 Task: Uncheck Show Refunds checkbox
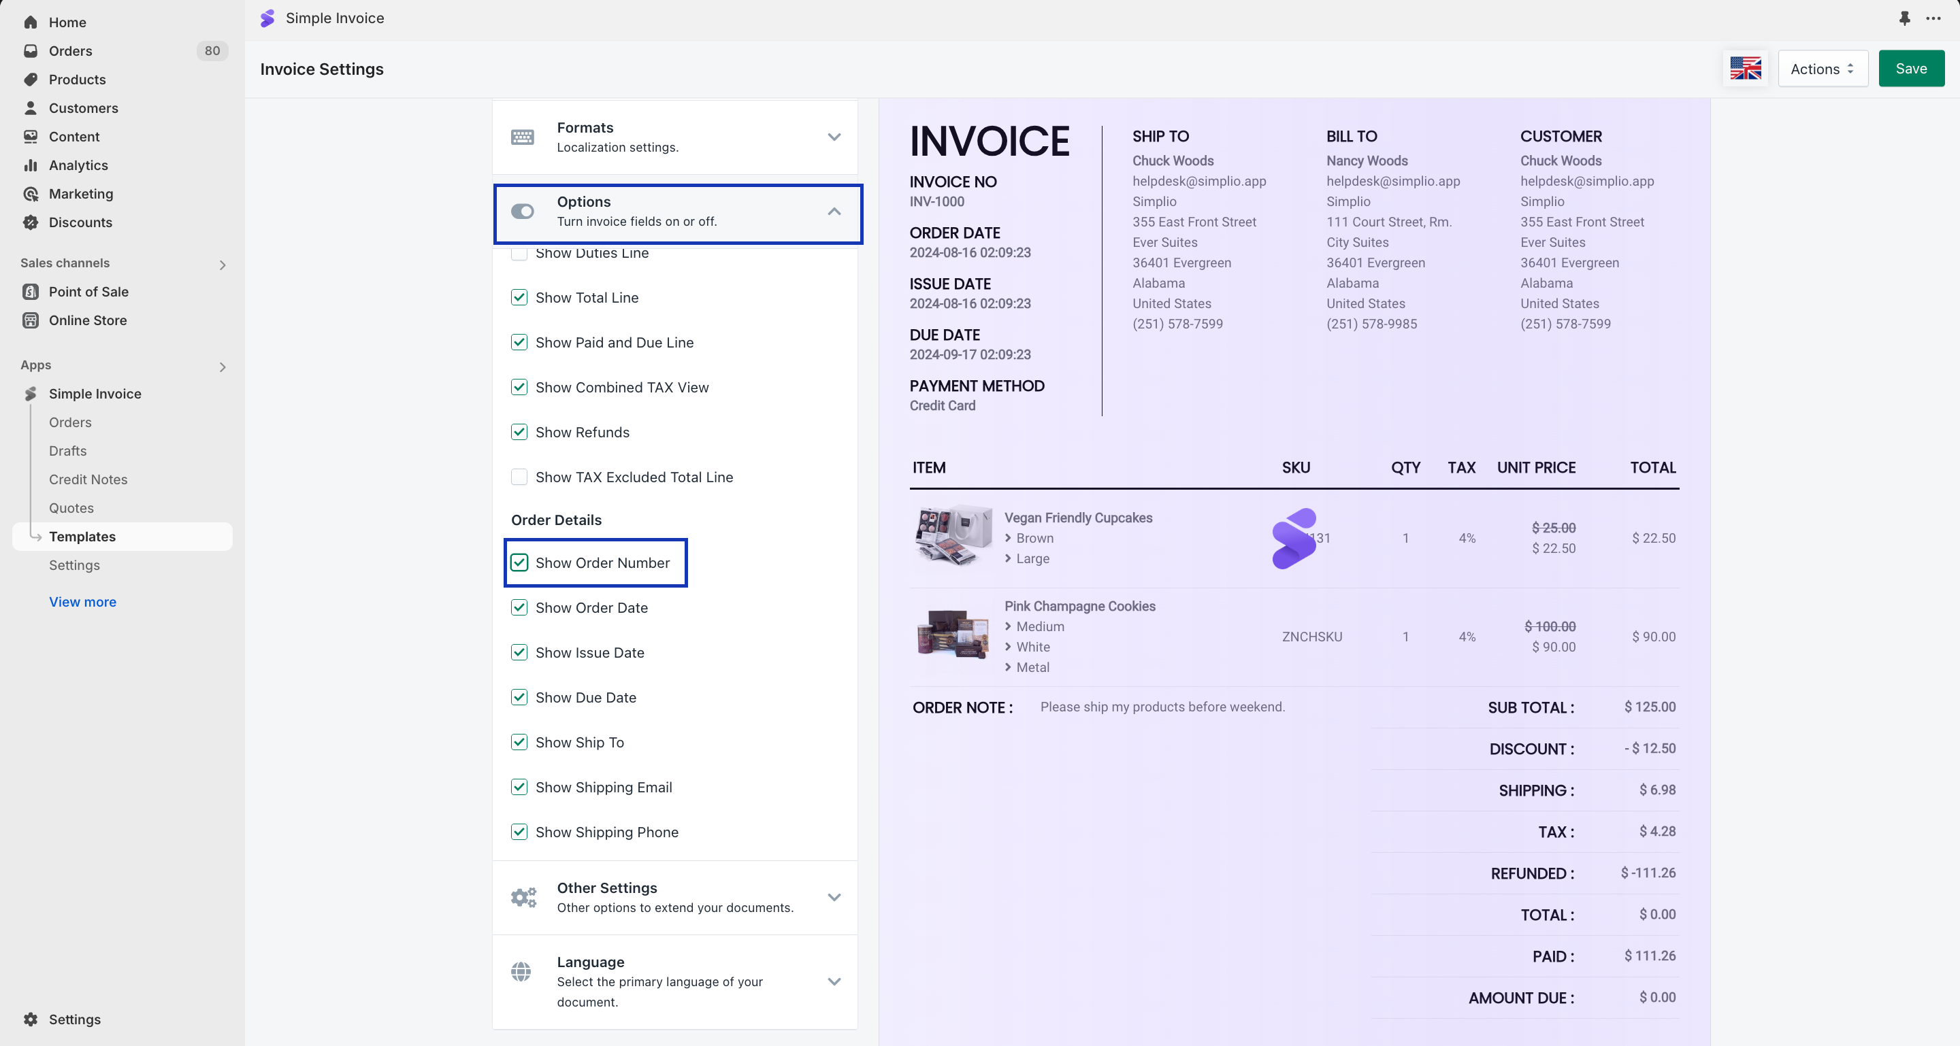click(519, 432)
